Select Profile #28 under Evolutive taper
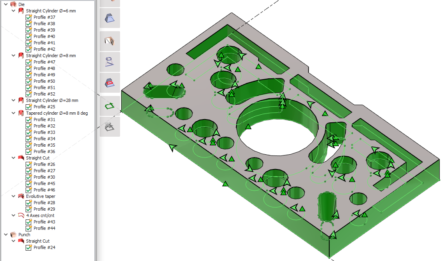The width and height of the screenshot is (441, 261). point(44,203)
